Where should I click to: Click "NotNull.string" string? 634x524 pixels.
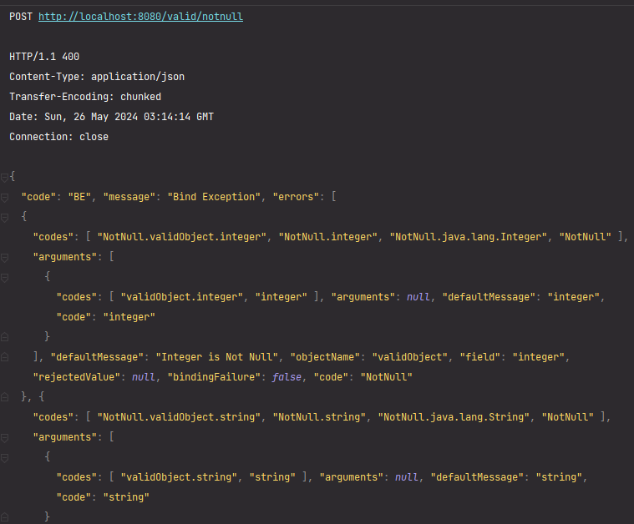point(319,417)
